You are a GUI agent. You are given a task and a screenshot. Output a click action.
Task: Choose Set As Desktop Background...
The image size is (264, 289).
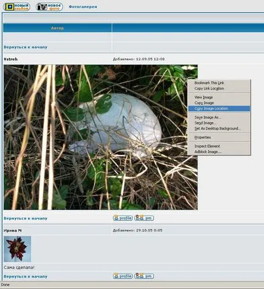click(x=219, y=129)
